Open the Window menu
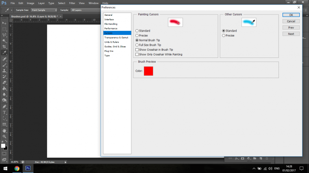 click(94, 3)
